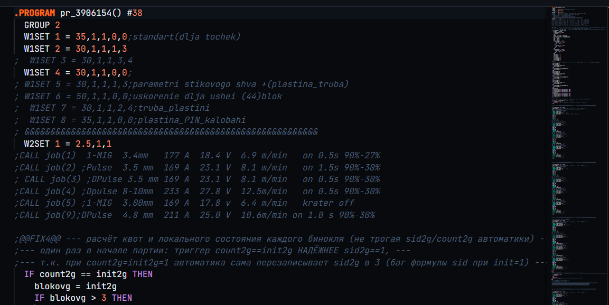Click the CALL job(4) Dpulse 8-10mm comment
The height and width of the screenshot is (305, 609).
point(197,192)
